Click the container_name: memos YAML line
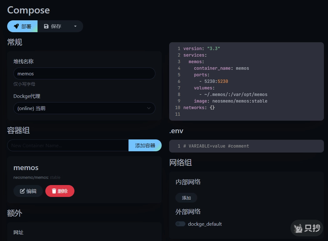This screenshot has height=241, width=328. pos(221,68)
